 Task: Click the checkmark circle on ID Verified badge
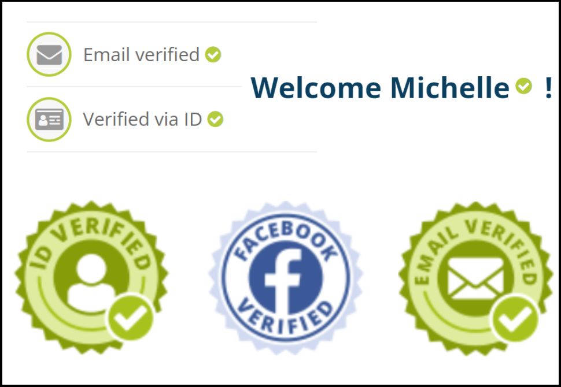click(x=131, y=318)
